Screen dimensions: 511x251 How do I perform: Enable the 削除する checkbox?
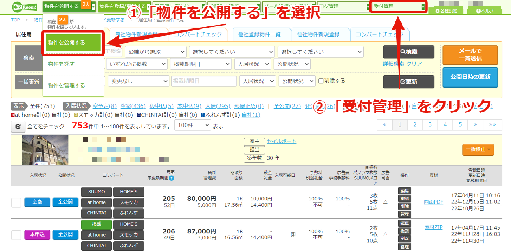click(x=321, y=81)
